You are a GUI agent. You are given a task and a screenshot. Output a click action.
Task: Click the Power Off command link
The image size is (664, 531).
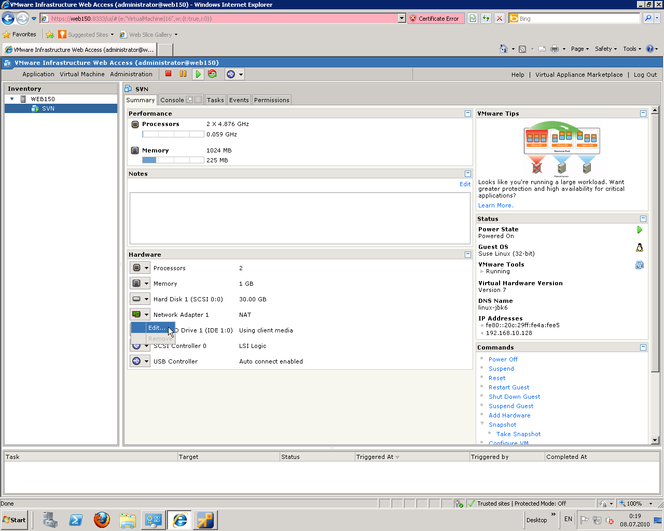[x=503, y=359]
